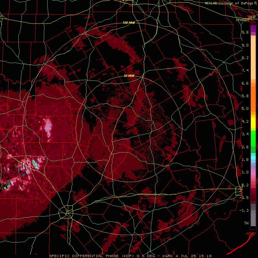Screen dimensions: 258x258
Task: Click the 9.0 value on the color scale
Action: point(245,45)
